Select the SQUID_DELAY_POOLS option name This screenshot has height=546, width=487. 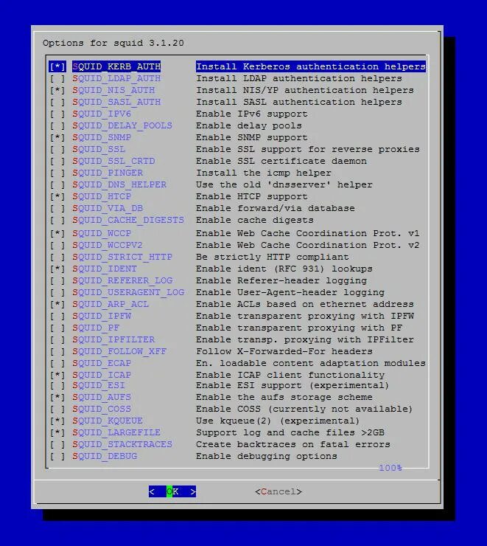(122, 125)
